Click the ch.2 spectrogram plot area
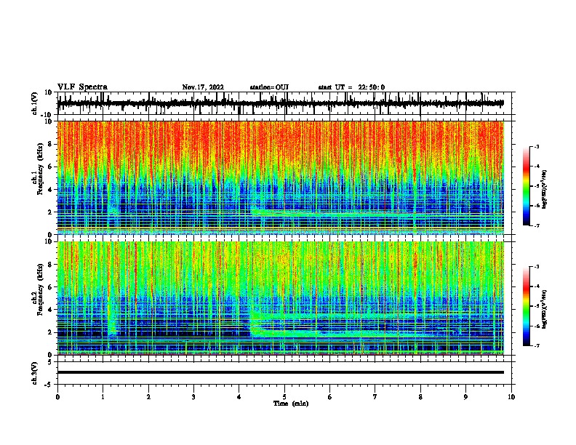 281,298
